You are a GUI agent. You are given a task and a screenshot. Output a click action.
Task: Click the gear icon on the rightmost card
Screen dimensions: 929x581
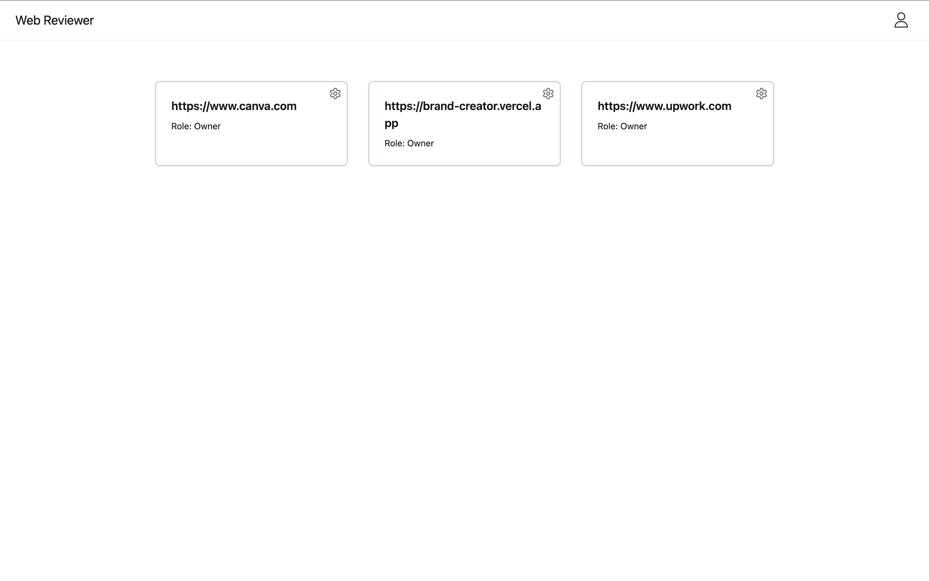[x=761, y=93]
